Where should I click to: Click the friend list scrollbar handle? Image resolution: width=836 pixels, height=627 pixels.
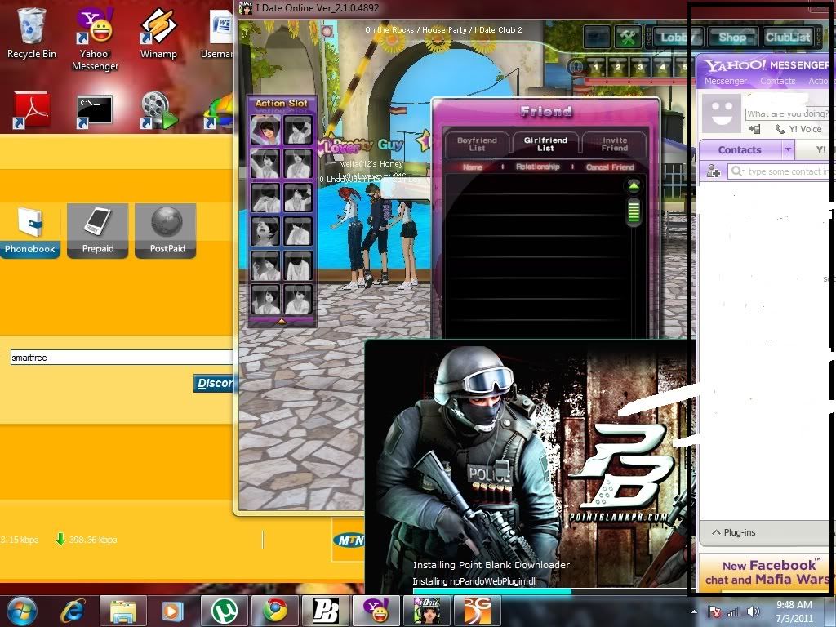634,212
